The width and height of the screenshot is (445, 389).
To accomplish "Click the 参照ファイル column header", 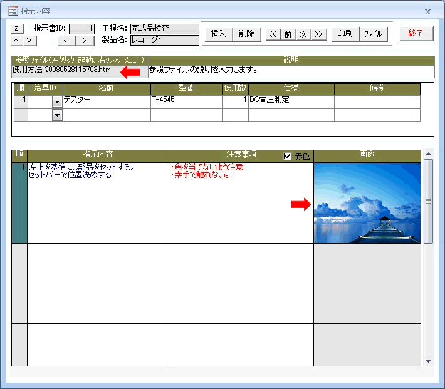I will [80, 60].
